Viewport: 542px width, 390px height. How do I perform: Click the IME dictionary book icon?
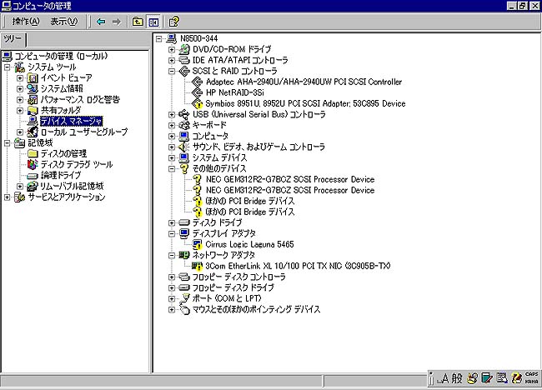pos(487,378)
